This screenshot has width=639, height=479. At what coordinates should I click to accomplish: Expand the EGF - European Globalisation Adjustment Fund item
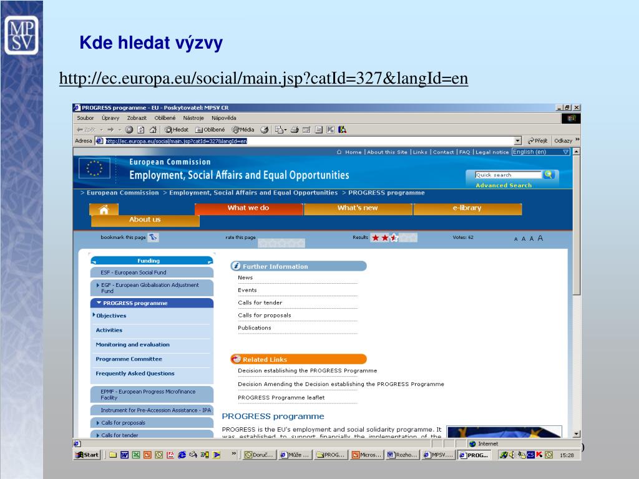[152, 288]
